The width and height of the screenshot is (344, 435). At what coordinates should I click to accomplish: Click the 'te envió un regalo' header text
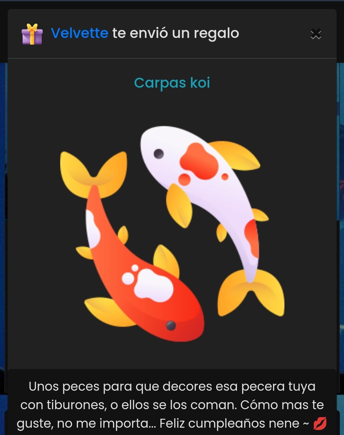click(x=176, y=33)
